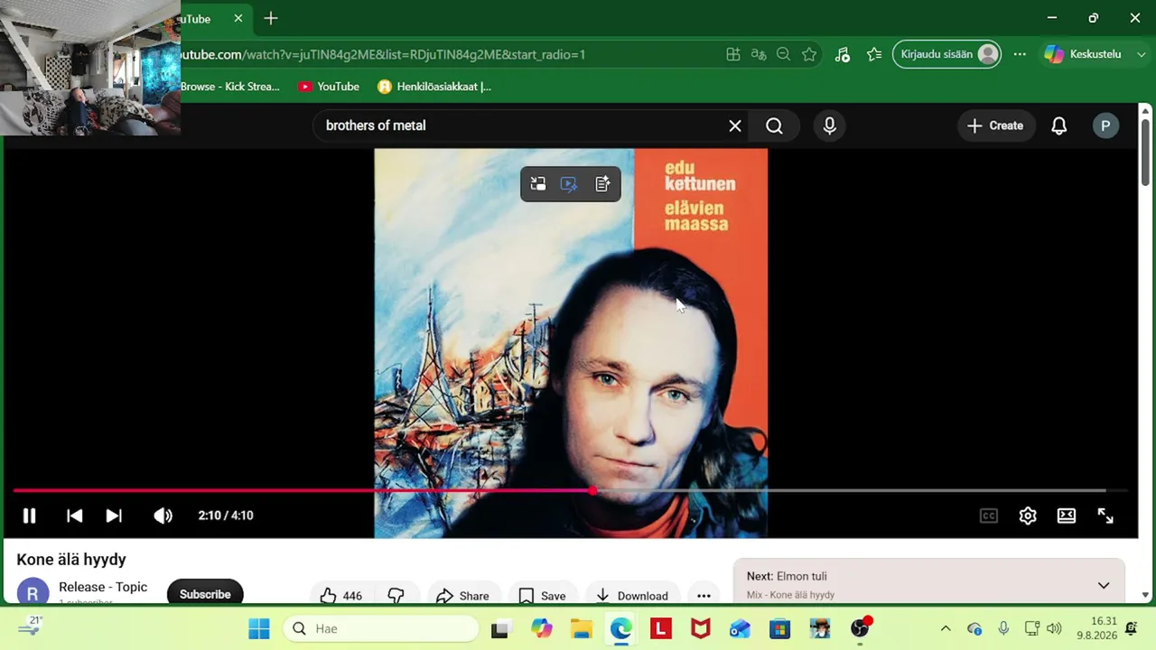This screenshot has width=1156, height=650.
Task: Open Task View from the taskbar
Action: click(499, 628)
